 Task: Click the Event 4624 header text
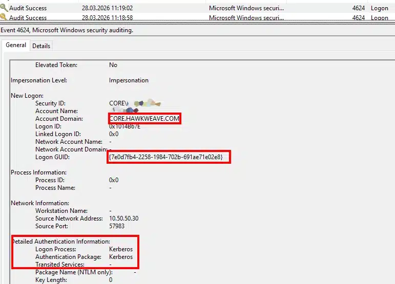click(x=67, y=30)
